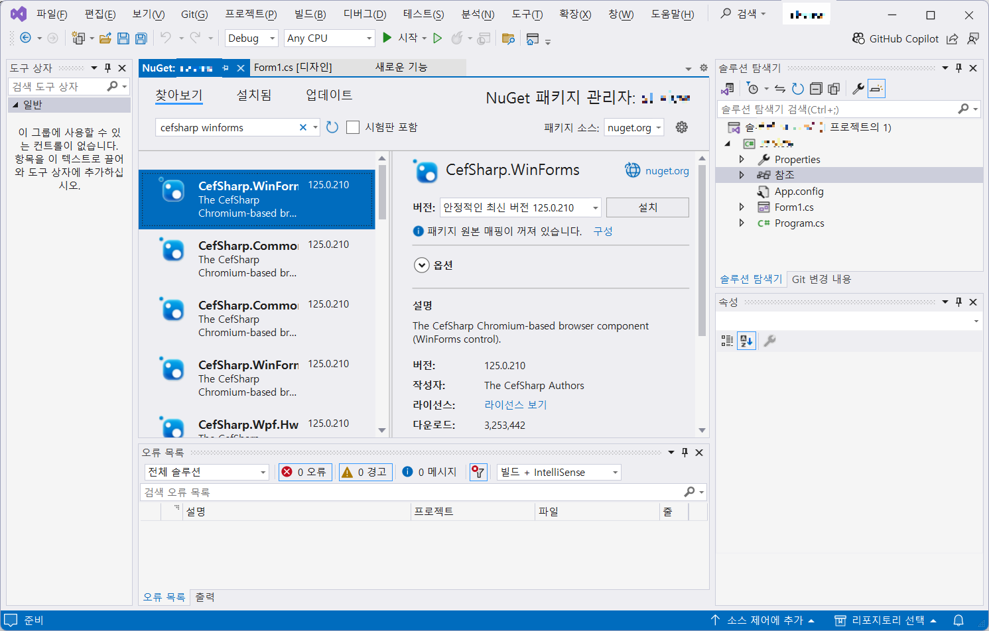Screen dimensions: 989x631
Task: Click the save file floppy icon
Action: (x=123, y=38)
